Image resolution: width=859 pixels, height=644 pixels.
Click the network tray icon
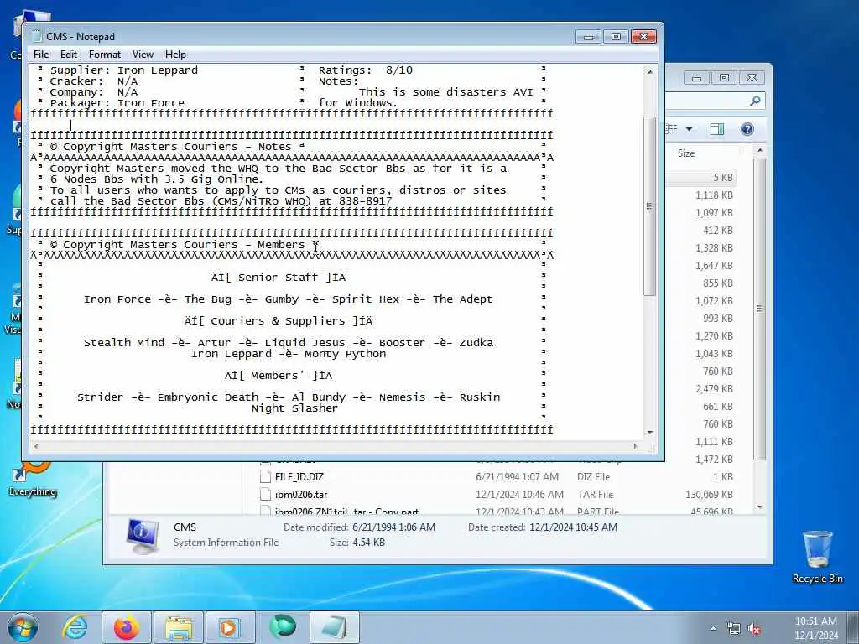(733, 629)
